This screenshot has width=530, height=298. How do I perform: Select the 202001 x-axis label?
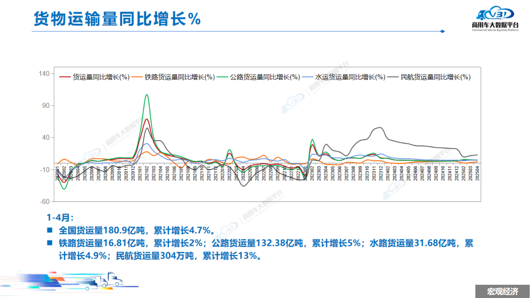pyautogui.click(x=57, y=173)
